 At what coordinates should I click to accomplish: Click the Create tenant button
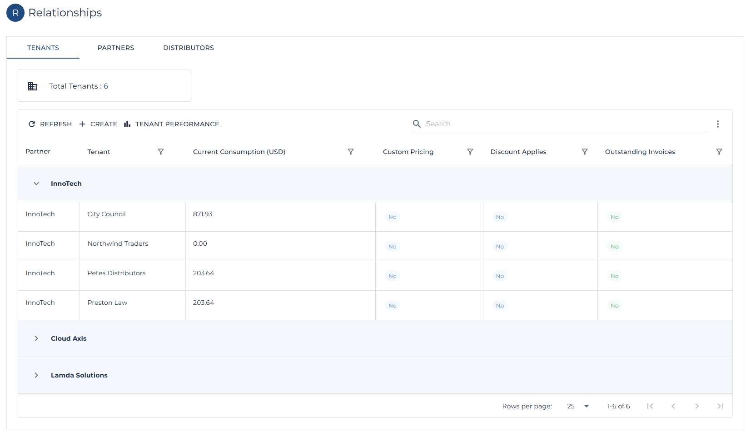[98, 124]
